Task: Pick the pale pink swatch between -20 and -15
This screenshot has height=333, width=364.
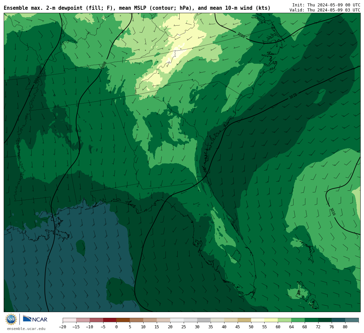Action: [69, 320]
